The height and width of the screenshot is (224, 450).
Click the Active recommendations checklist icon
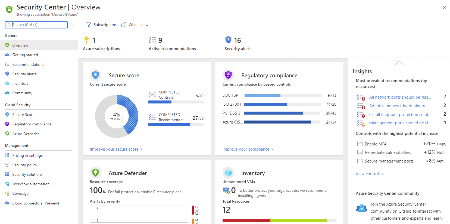(x=152, y=40)
